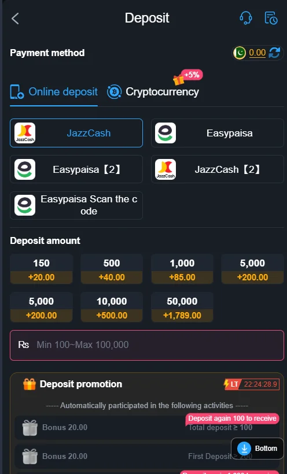The width and height of the screenshot is (287, 474).
Task: Choose the 150 deposit amount
Action: point(42,269)
